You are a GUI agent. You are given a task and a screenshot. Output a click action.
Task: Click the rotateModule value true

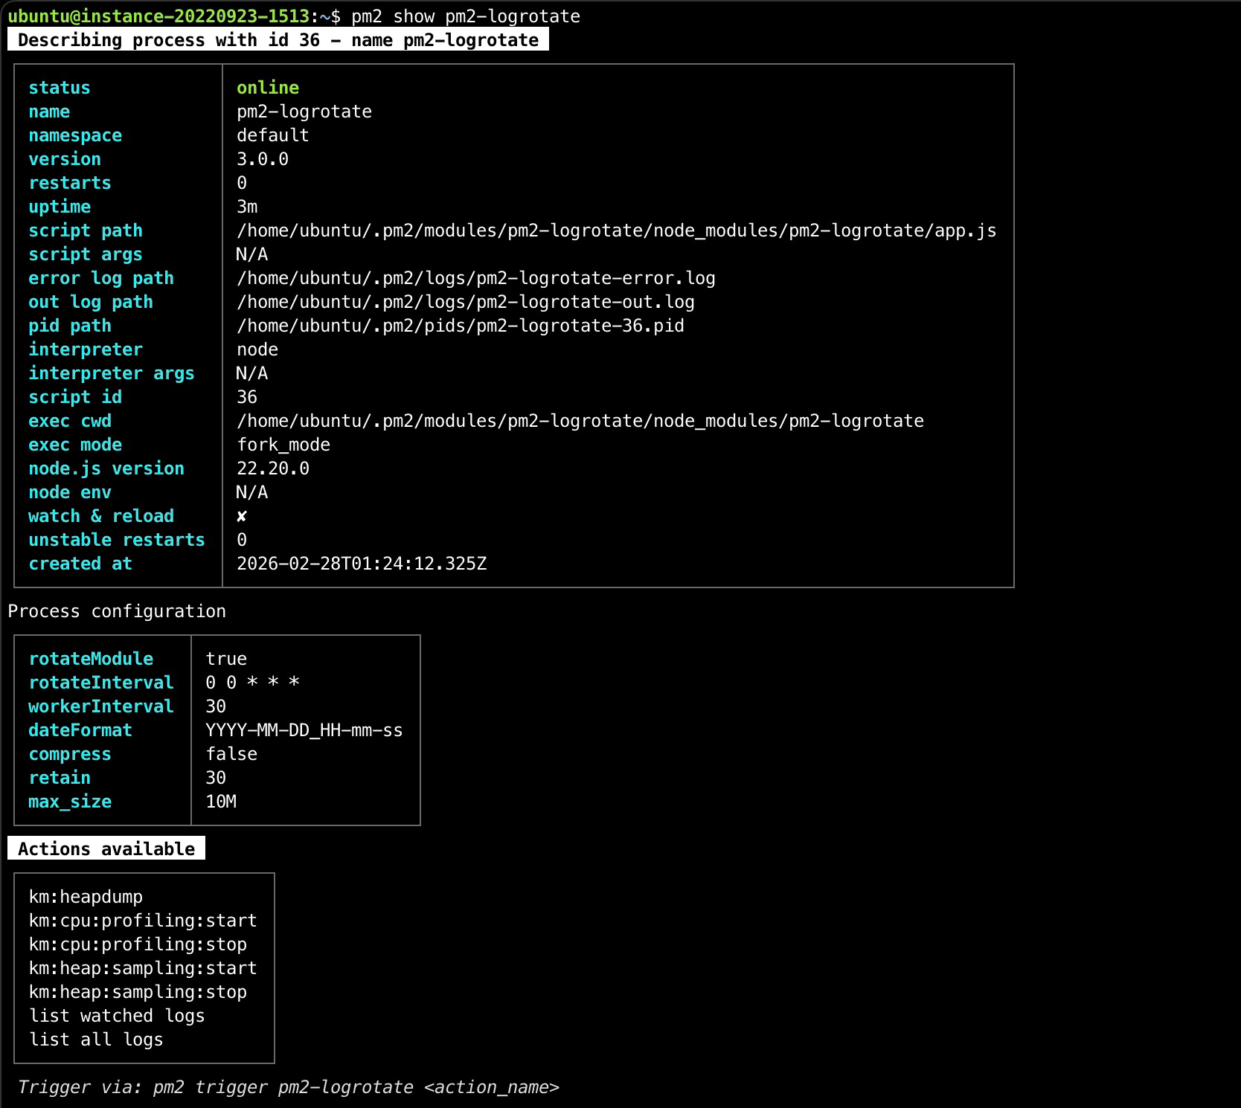[x=226, y=659]
